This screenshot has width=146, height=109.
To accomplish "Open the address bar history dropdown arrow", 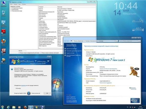I will point(115,41).
